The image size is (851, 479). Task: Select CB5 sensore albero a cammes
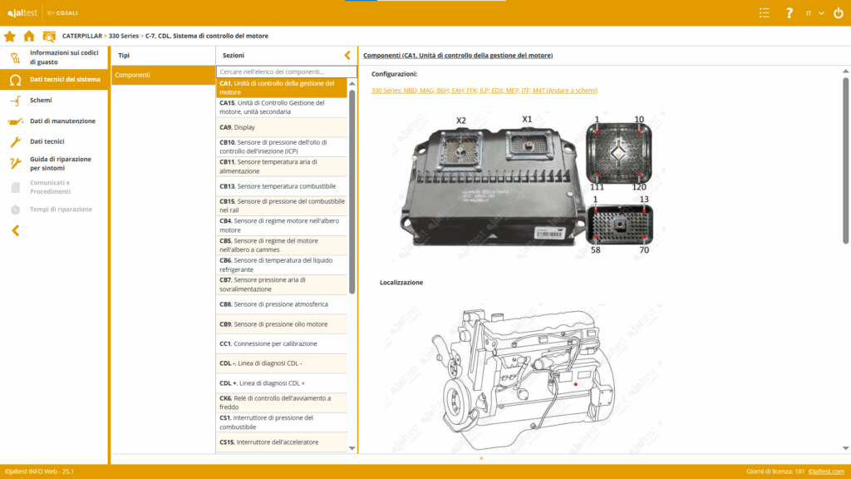pyautogui.click(x=282, y=245)
